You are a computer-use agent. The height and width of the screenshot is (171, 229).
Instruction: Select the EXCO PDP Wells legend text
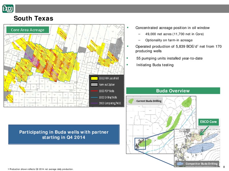[106, 91]
